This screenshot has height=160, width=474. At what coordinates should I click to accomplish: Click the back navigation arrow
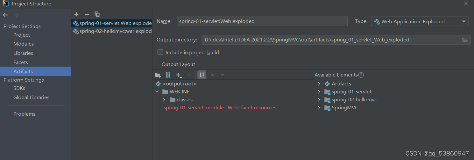[5, 15]
